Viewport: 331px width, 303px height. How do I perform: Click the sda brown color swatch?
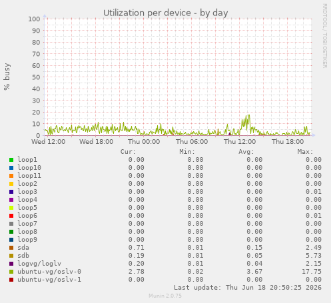[x=11, y=248]
